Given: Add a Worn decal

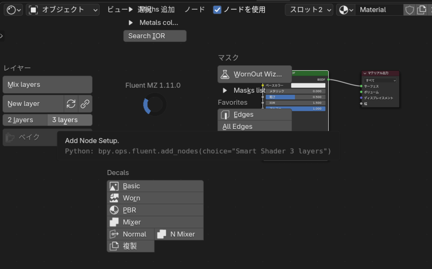Looking at the screenshot, I should coord(155,198).
